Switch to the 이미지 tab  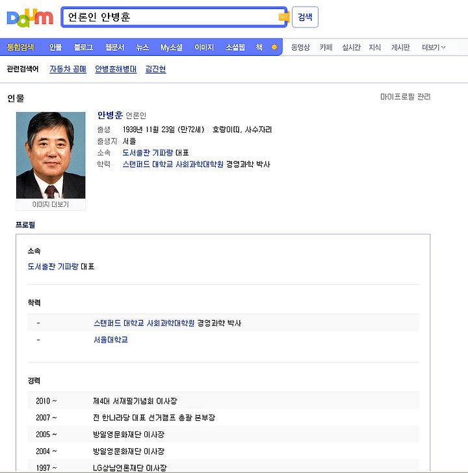click(204, 47)
